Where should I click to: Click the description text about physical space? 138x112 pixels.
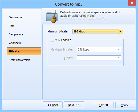90,14
